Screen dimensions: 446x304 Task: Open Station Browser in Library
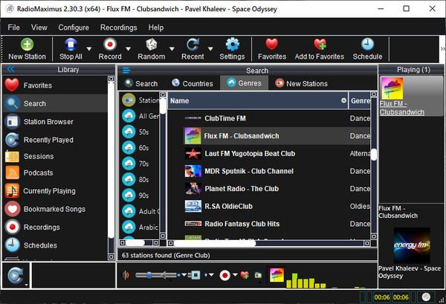tap(55, 122)
